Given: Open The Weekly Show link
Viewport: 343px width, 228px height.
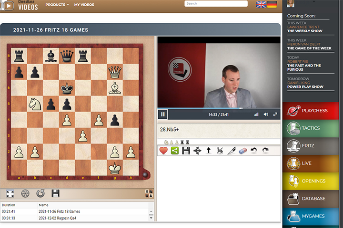Looking at the screenshot, I should (x=305, y=31).
